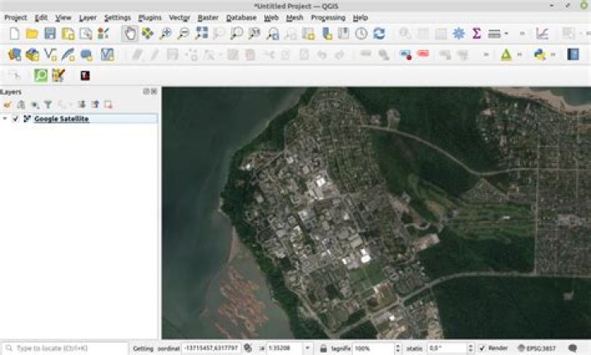Open the Style Manager icon

(103, 34)
